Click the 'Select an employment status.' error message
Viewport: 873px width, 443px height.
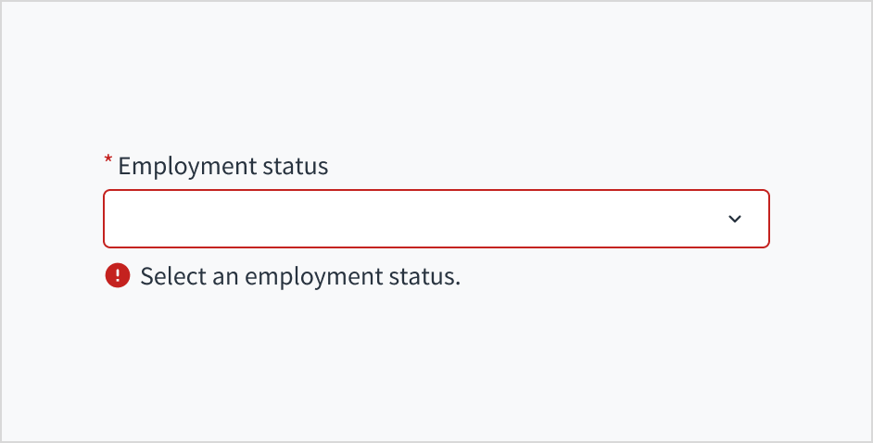[x=299, y=276]
